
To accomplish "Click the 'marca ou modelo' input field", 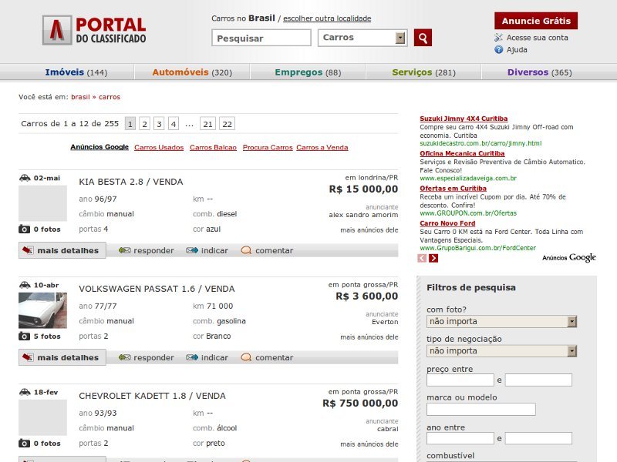I will [x=480, y=410].
